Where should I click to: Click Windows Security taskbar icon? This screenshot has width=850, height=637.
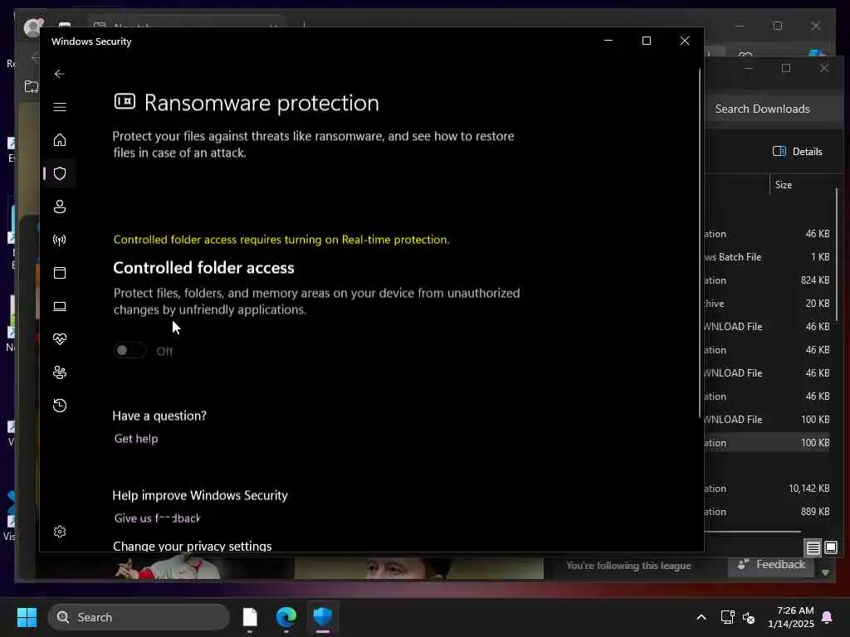[323, 617]
